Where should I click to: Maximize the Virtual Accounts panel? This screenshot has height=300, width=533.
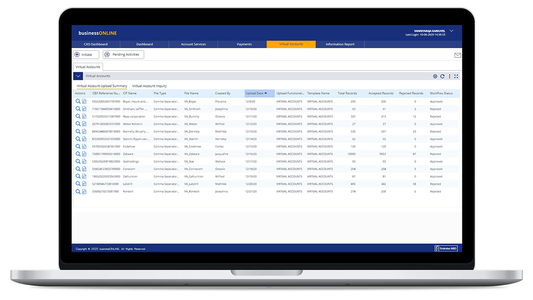pos(456,76)
